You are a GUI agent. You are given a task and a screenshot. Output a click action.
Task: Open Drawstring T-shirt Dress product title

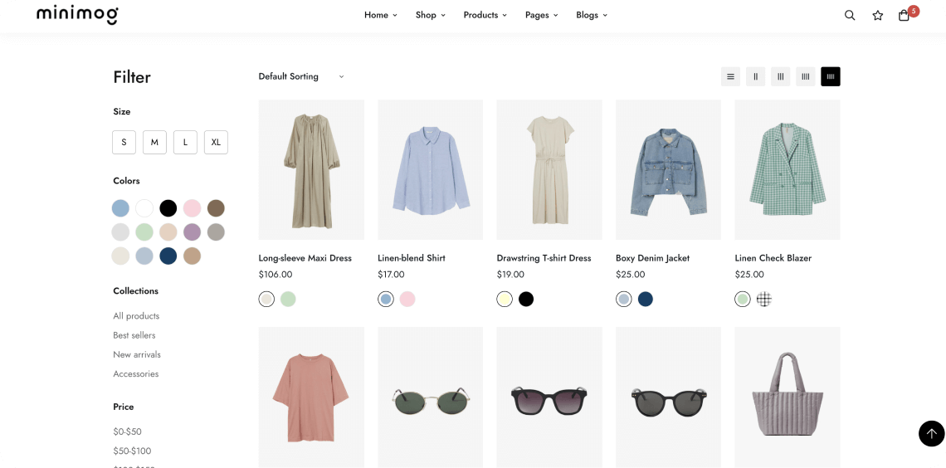point(544,258)
